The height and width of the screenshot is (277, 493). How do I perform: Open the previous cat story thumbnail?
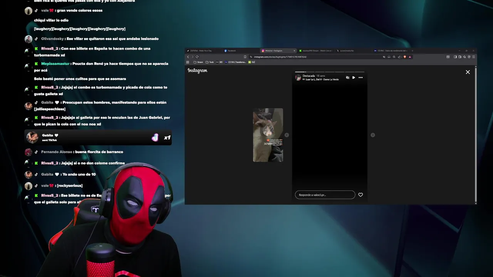tap(268, 135)
